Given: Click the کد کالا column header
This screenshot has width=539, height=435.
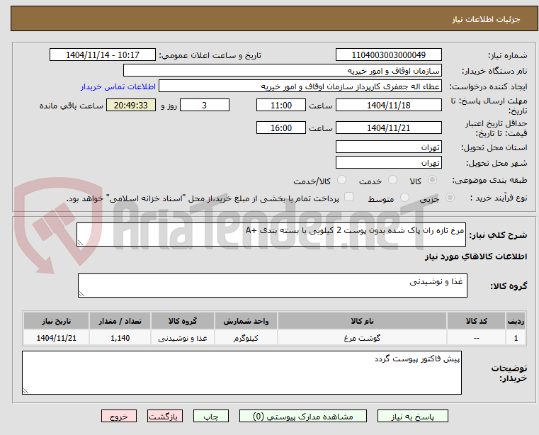Looking at the screenshot, I should [476, 321].
